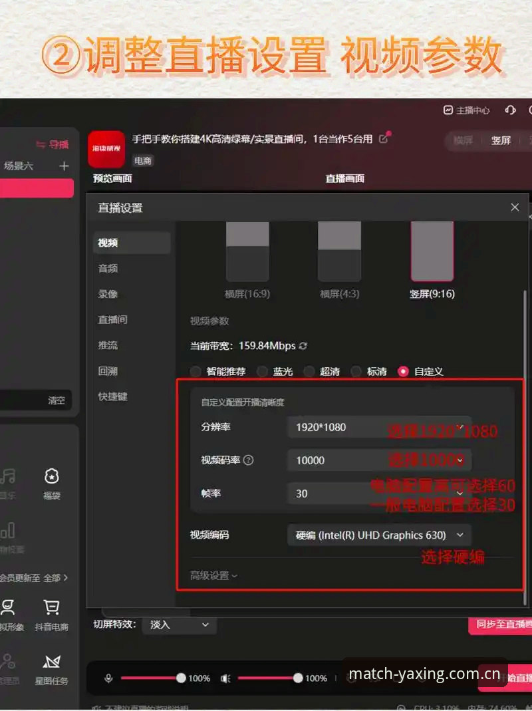This screenshot has width=532, height=711.
Task: Select the 场景六 scene
Action: pyautogui.click(x=19, y=166)
